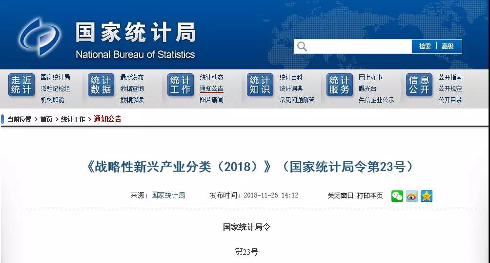Share to Qzone star icon
Screen dimensions: 490x263
[x=427, y=196]
